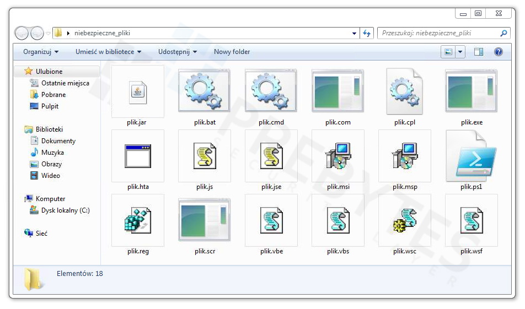Viewport: 525px width, 309px height.
Task: Click the forward navigation arrow
Action: click(37, 33)
